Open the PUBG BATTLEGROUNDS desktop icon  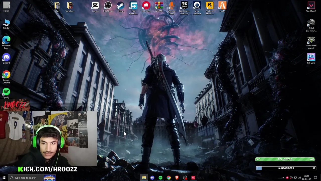pyautogui.click(x=311, y=25)
